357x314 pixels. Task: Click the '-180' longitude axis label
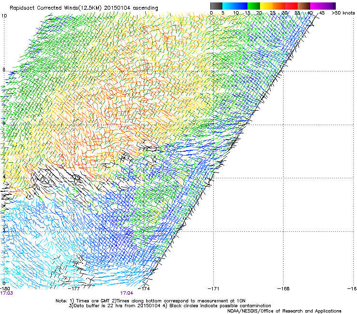(x=5, y=289)
